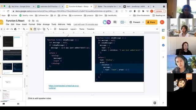Select the Text box tool
Viewport: 196px width, 110px height.
point(35,29)
